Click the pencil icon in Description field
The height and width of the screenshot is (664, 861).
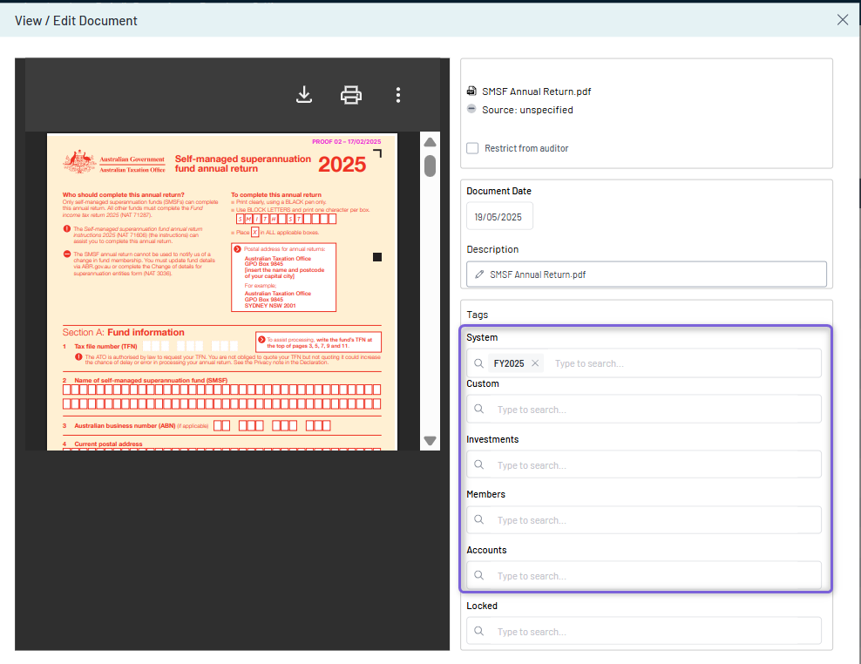coord(479,274)
